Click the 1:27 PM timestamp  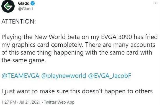click(9, 102)
